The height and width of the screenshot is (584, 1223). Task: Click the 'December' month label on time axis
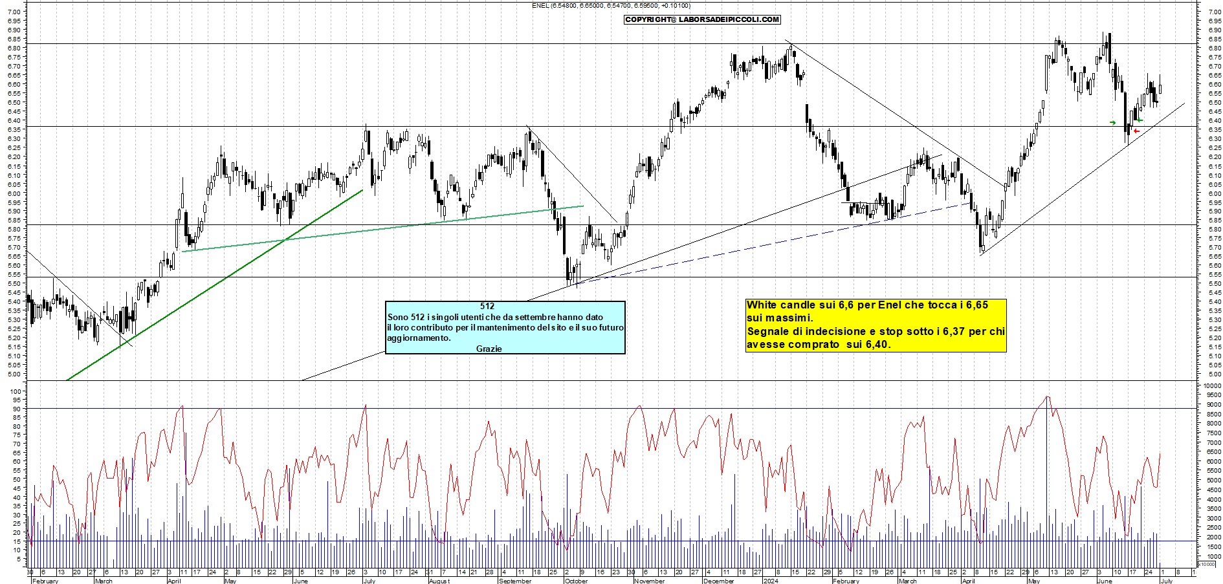718,581
